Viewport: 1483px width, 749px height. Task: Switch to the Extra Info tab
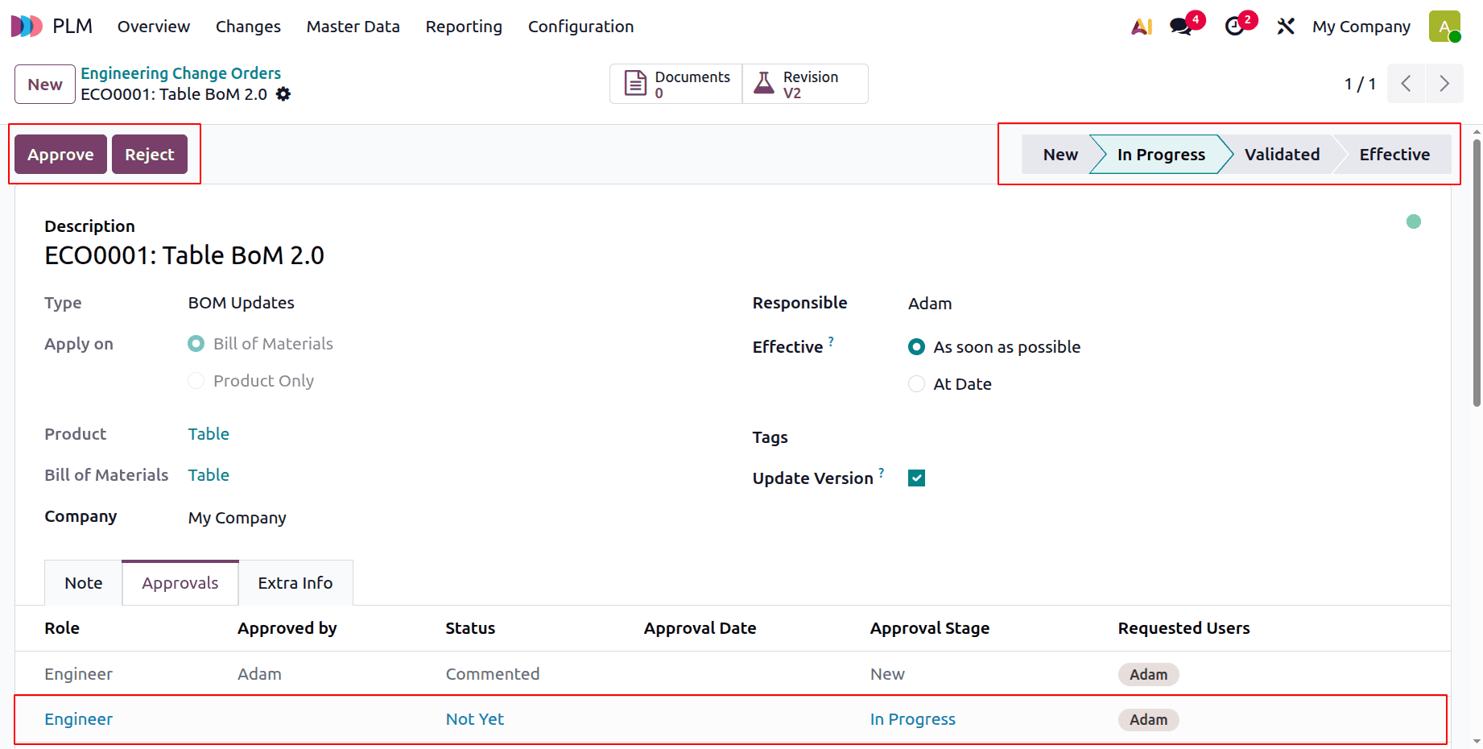tap(295, 583)
